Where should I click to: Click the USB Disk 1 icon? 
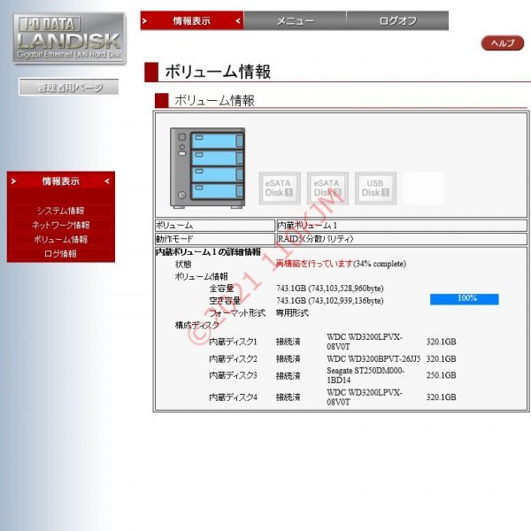click(x=375, y=189)
